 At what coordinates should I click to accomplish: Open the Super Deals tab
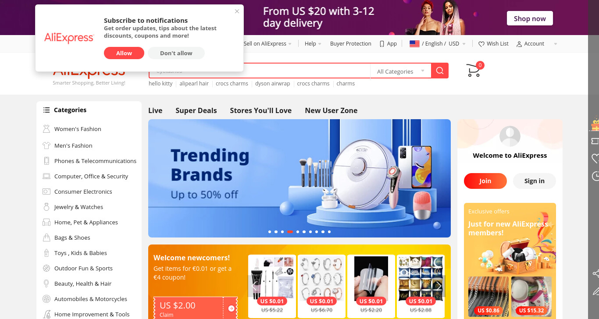[x=196, y=110]
